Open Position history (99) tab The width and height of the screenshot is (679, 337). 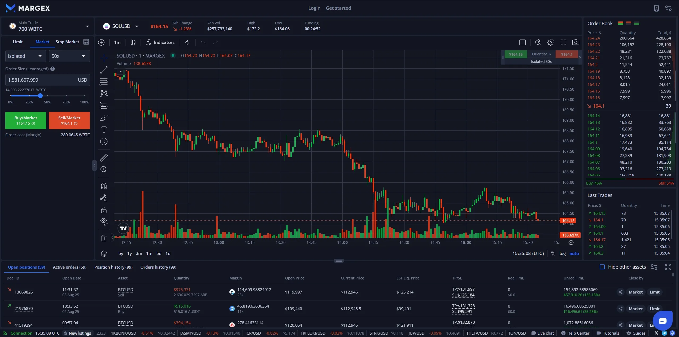(113, 267)
